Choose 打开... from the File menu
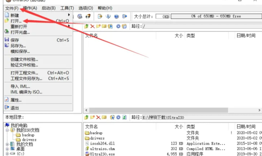 (x=16, y=21)
